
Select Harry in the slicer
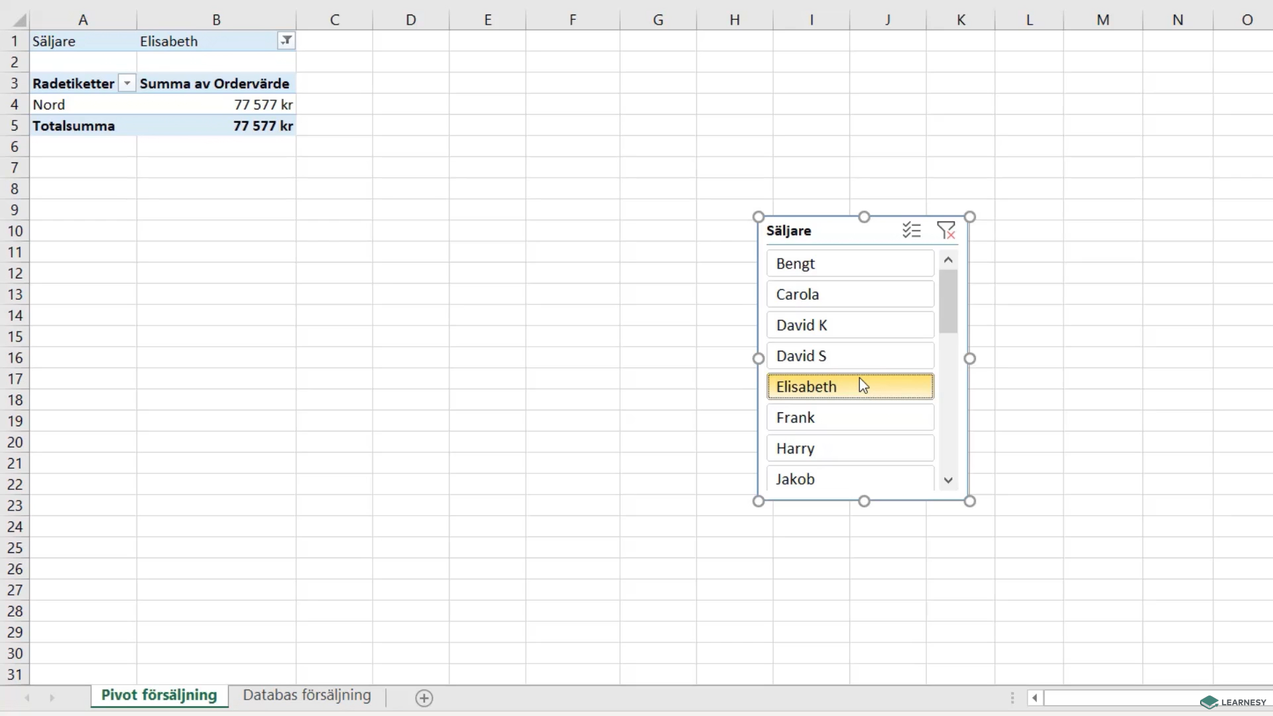(x=850, y=448)
